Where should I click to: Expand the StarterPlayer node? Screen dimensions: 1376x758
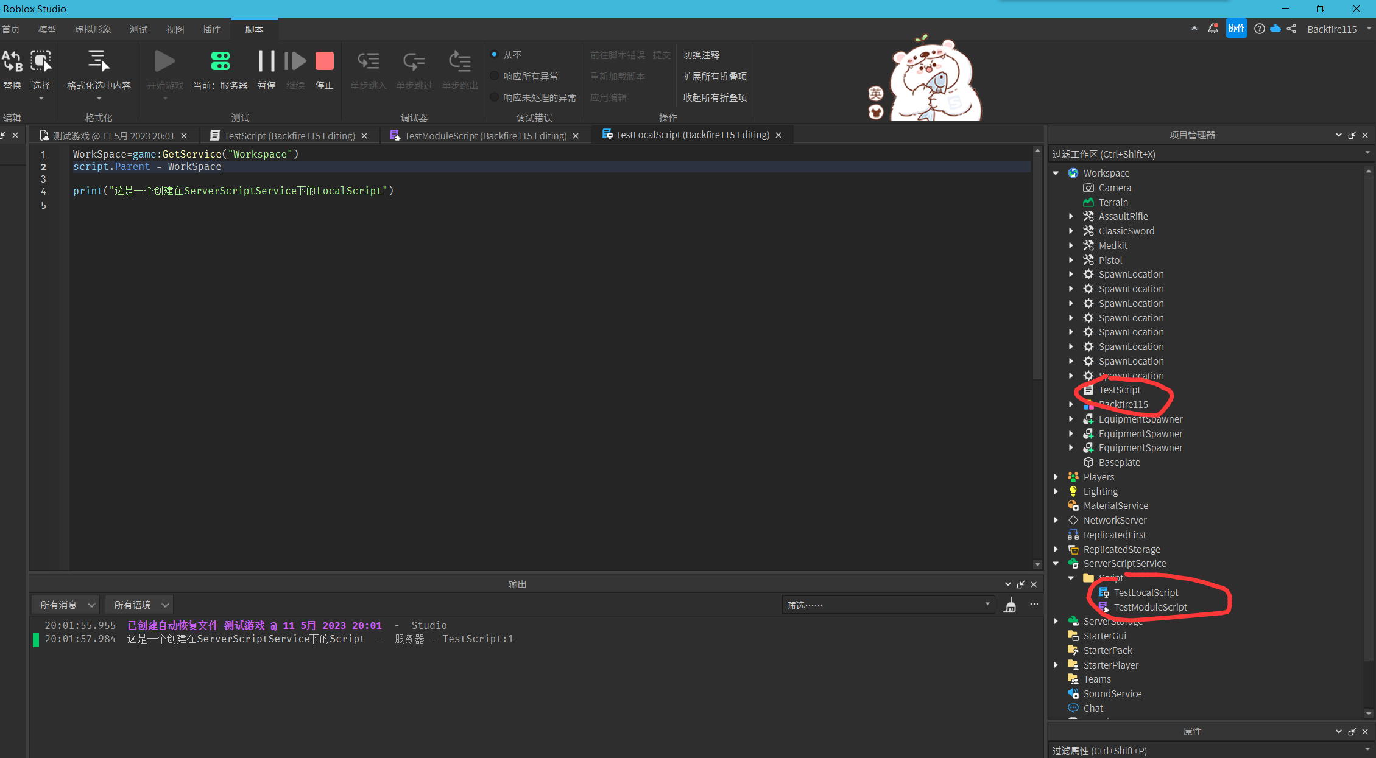(1056, 665)
